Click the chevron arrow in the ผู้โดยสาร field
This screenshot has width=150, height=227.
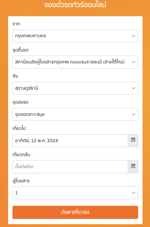(133, 193)
